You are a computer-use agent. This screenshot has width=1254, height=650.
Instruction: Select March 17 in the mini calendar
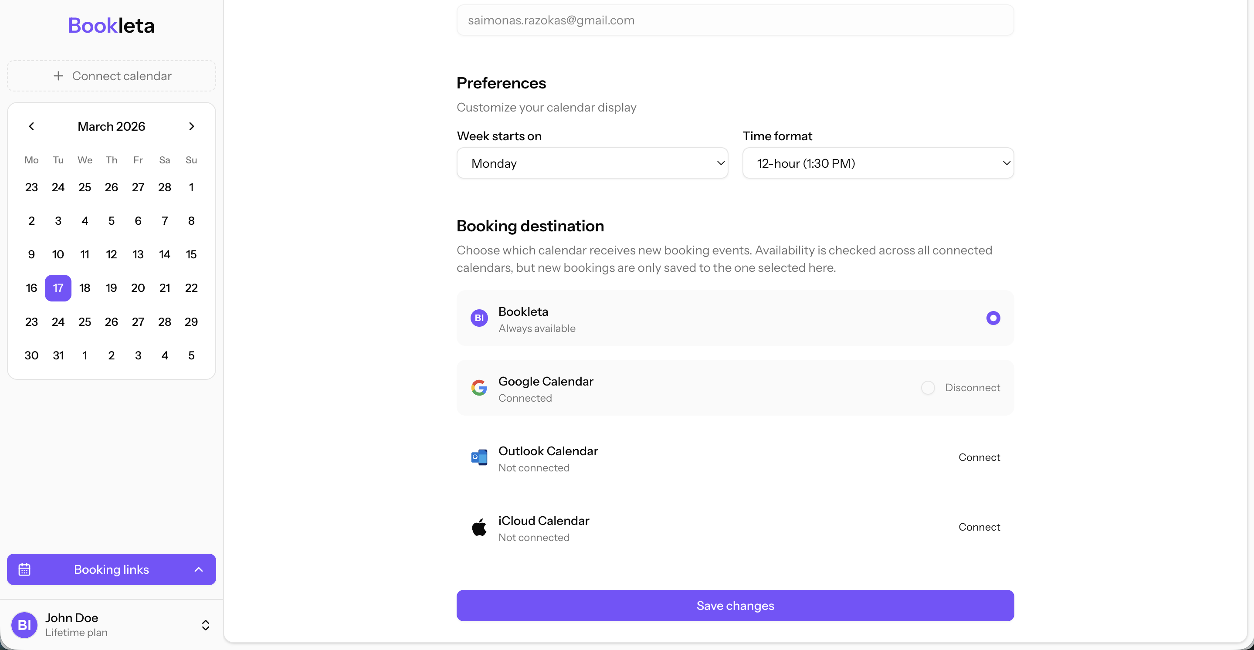pyautogui.click(x=58, y=288)
